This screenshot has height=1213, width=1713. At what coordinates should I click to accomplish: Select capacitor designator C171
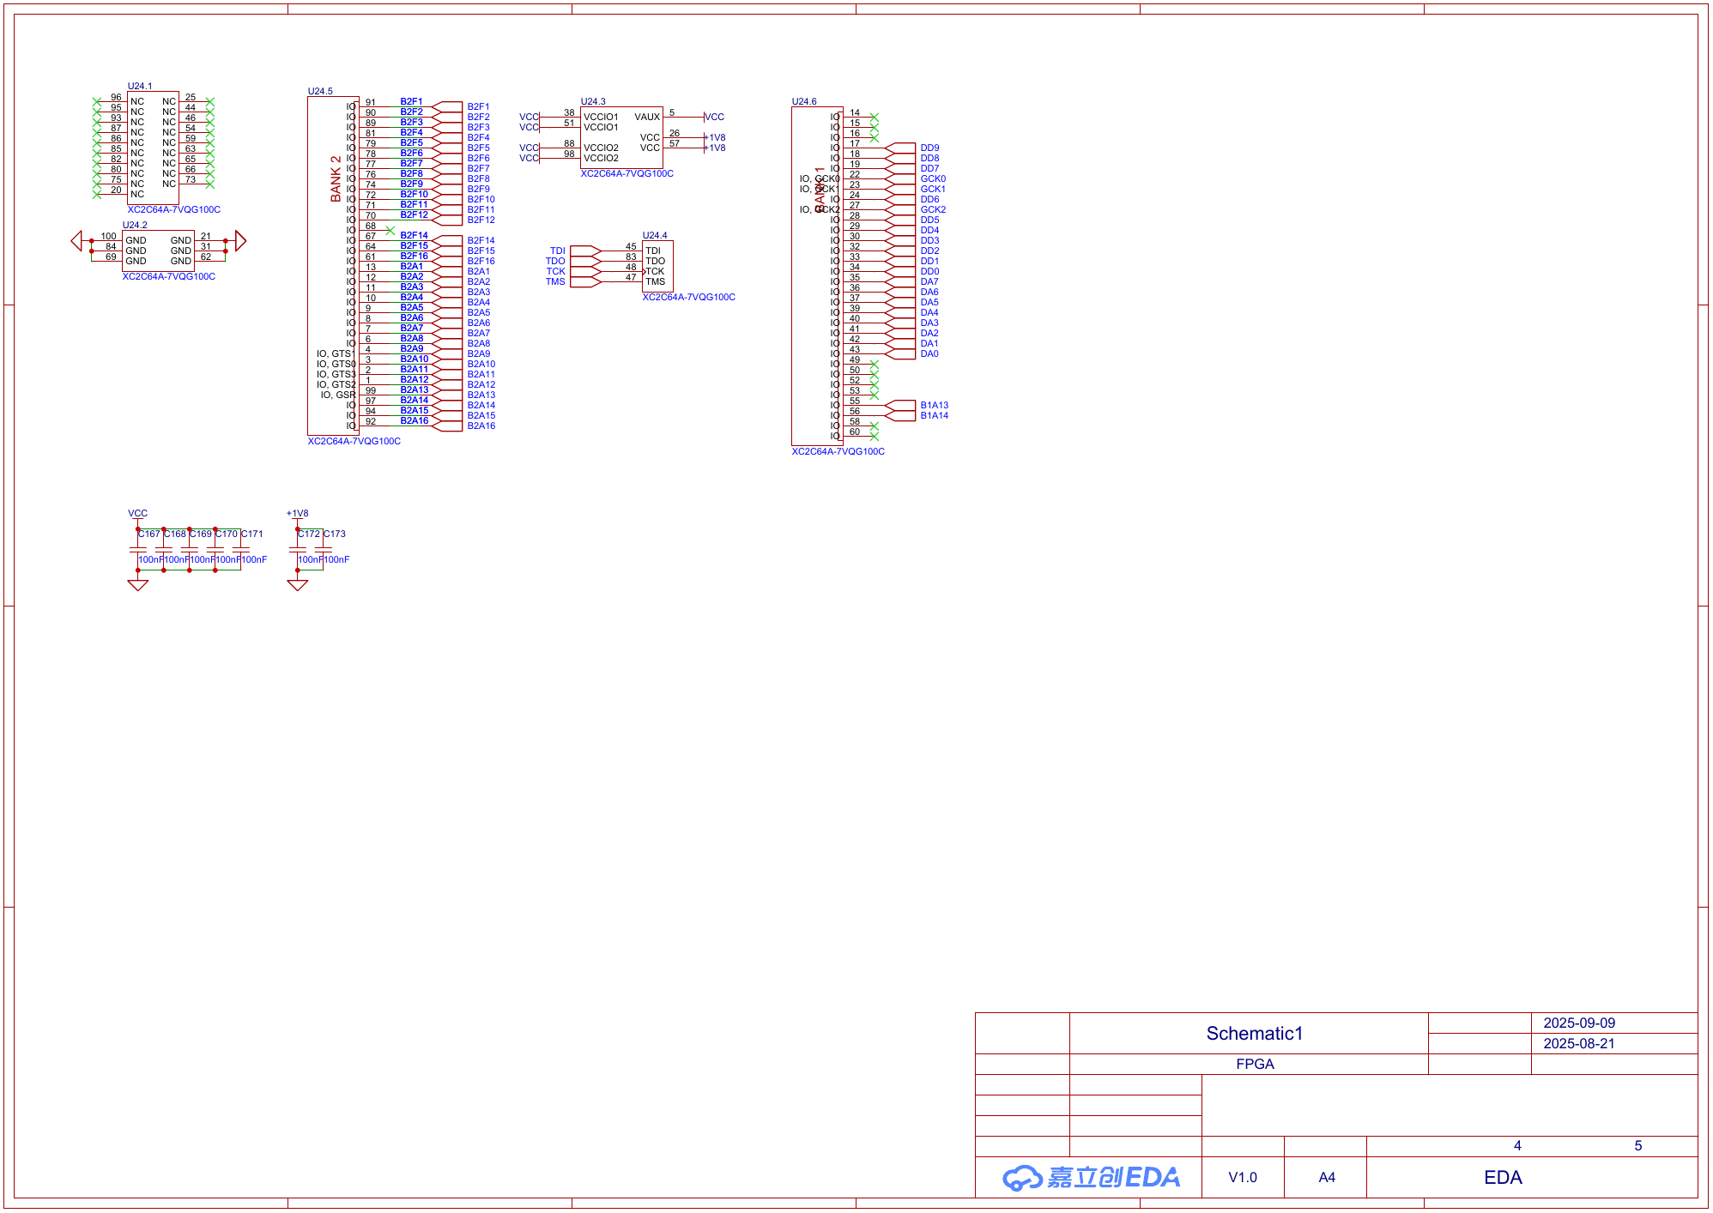252,534
